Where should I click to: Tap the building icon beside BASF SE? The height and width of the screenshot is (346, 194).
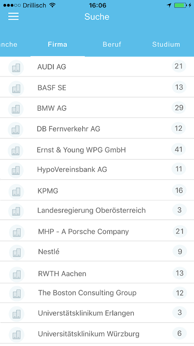16,89
